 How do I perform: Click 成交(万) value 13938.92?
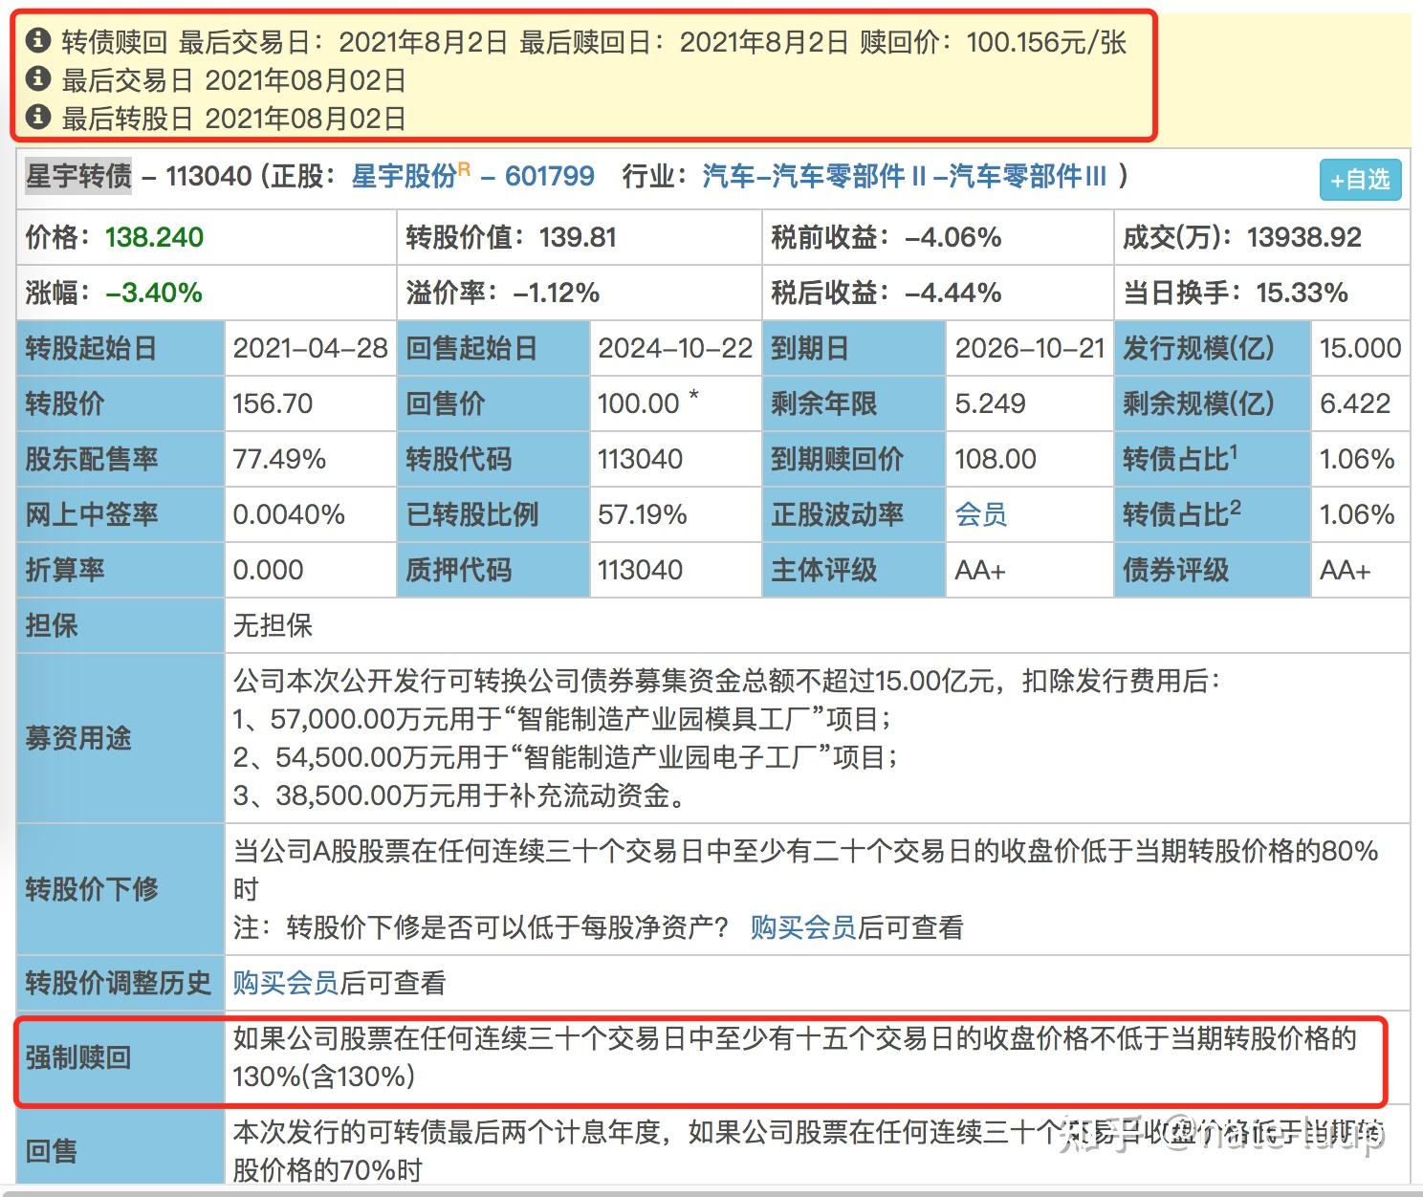(x=1303, y=237)
